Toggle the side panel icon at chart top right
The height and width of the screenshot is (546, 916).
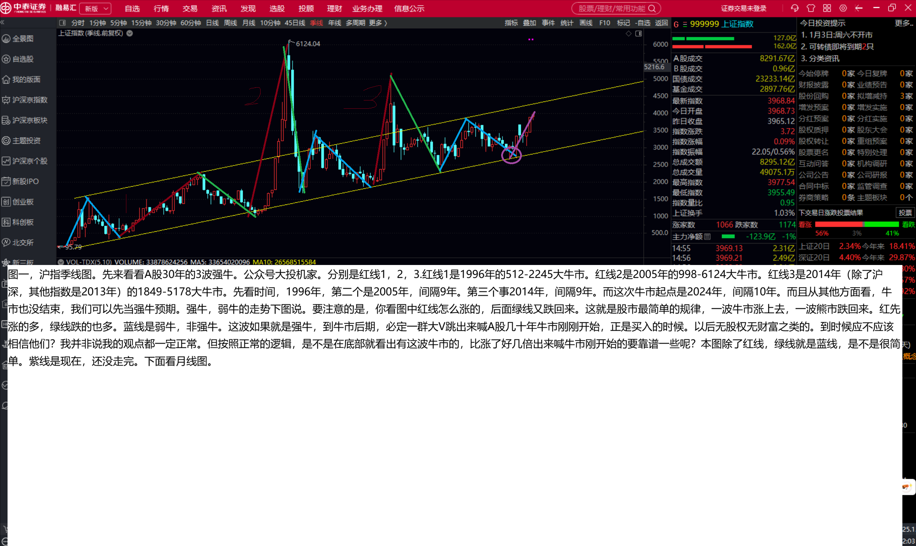(639, 34)
